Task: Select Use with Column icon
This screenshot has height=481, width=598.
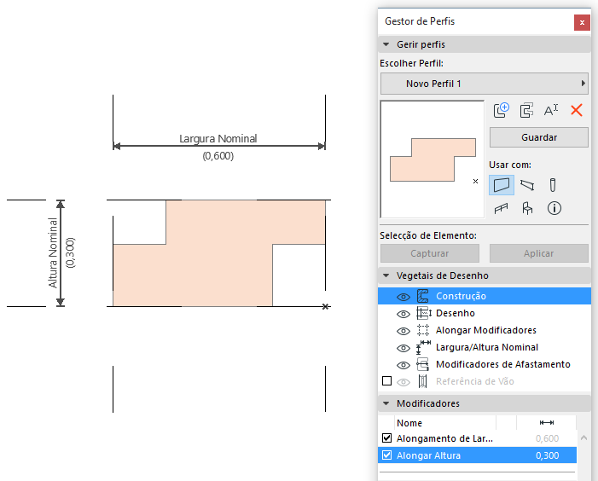Action: coord(552,185)
